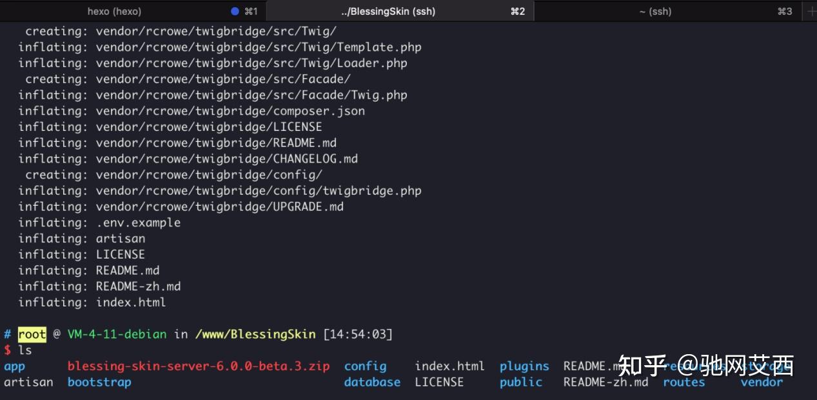Click the routes directory name
The height and width of the screenshot is (400, 817).
[684, 382]
